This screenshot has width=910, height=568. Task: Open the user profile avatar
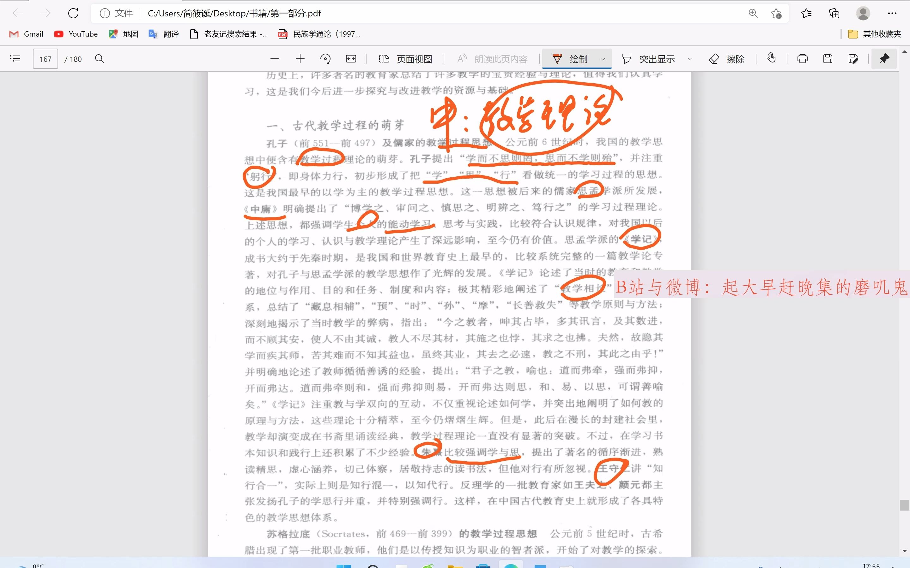click(x=863, y=14)
